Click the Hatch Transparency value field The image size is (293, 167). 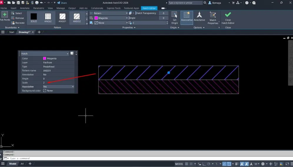(164, 13)
